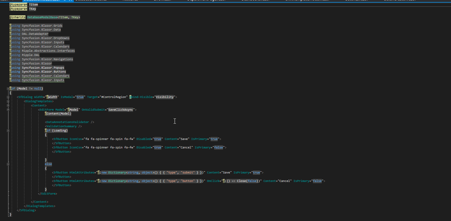The width and height of the screenshot is (451, 221).
Task: Click the 'Ripple.DAL' using line
Action: point(25,55)
